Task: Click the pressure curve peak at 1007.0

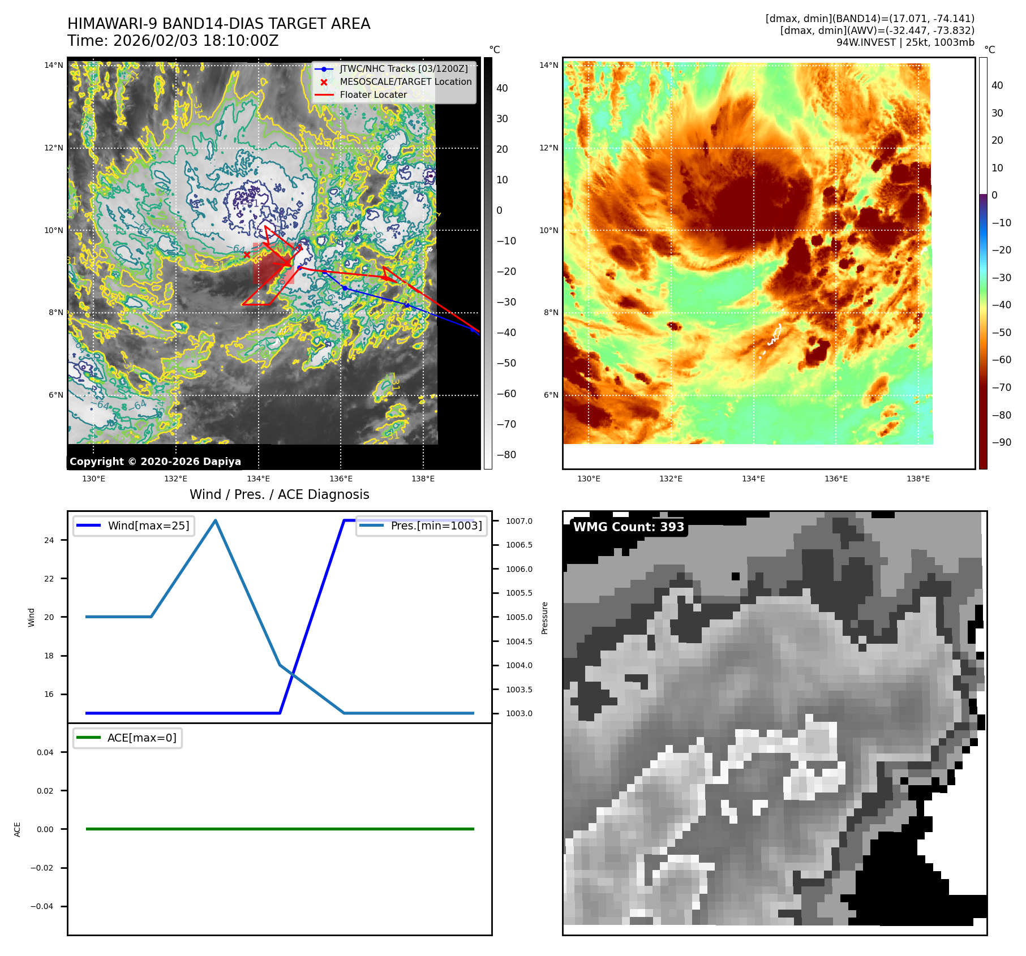Action: (216, 520)
